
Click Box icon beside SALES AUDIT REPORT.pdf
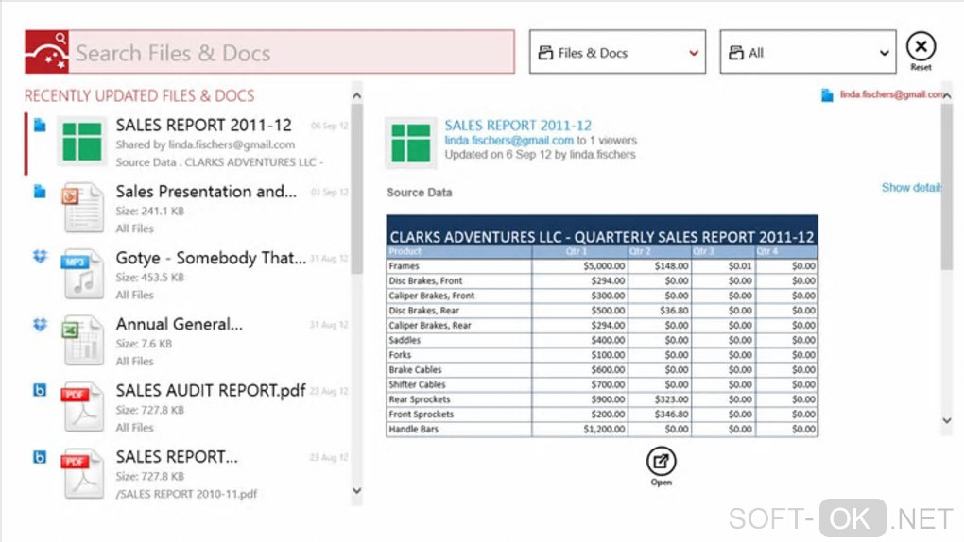tap(40, 390)
